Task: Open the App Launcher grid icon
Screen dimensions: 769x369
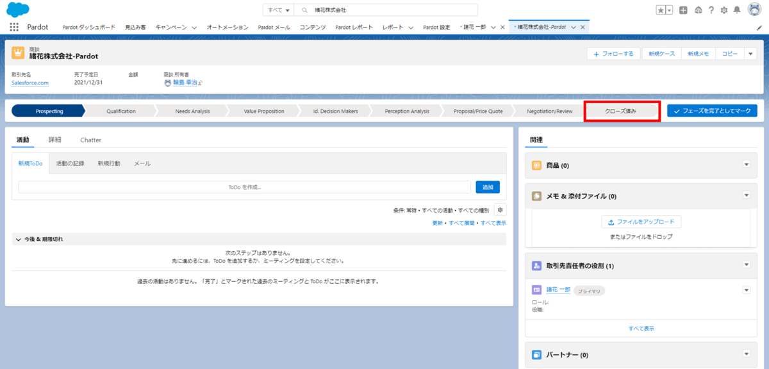Action: tap(14, 28)
